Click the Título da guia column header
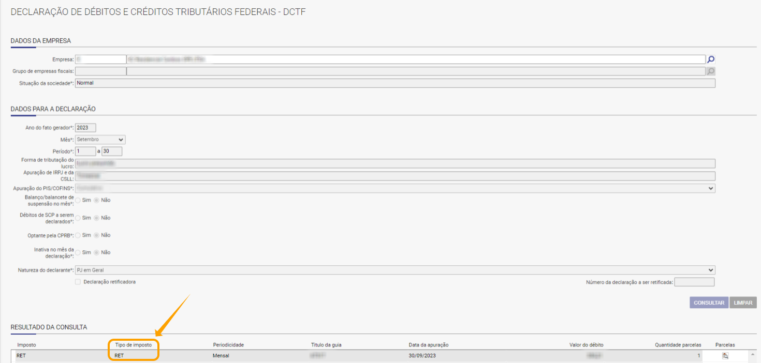The width and height of the screenshot is (761, 363). (326, 345)
